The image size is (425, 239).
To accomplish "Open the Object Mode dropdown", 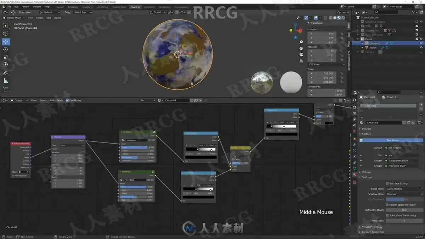I will coord(14,18).
